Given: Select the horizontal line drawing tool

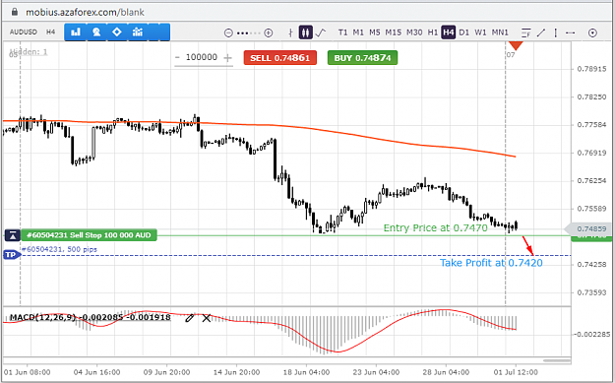Looking at the screenshot, I should [x=571, y=32].
